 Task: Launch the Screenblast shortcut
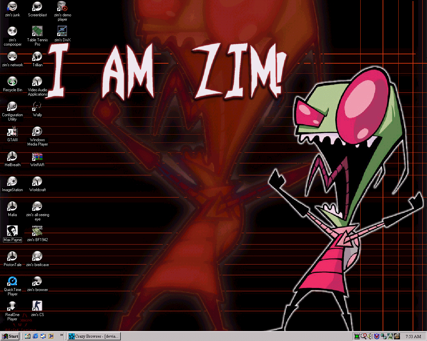pos(37,9)
